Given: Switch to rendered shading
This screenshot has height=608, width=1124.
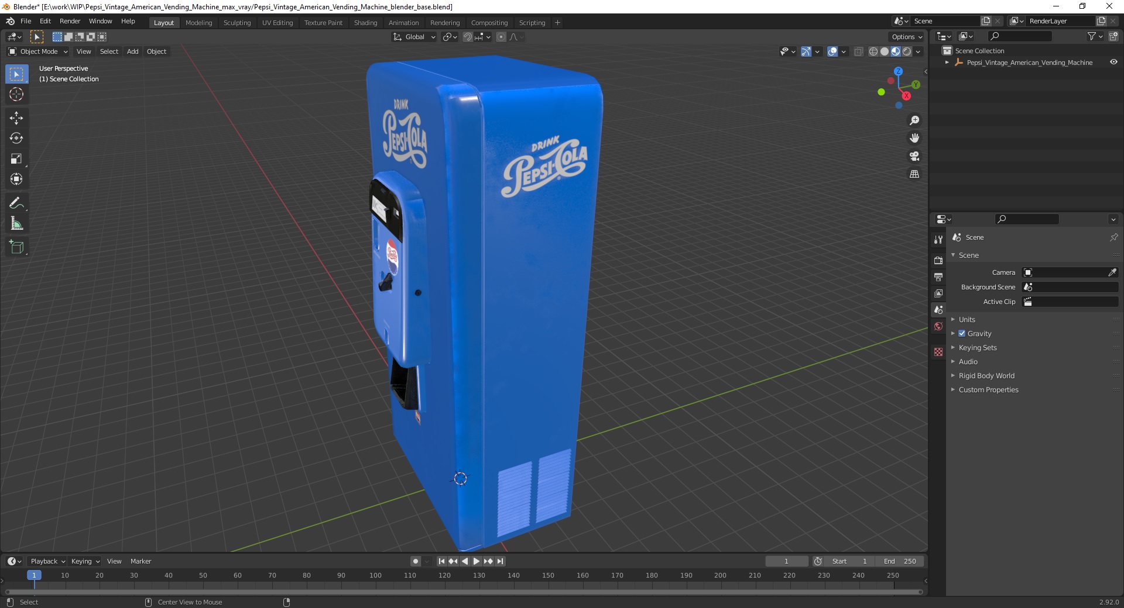Looking at the screenshot, I should tap(907, 51).
